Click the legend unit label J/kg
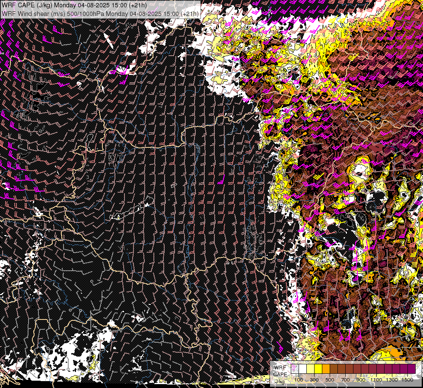The height and width of the screenshot is (388, 423). pos(280,382)
